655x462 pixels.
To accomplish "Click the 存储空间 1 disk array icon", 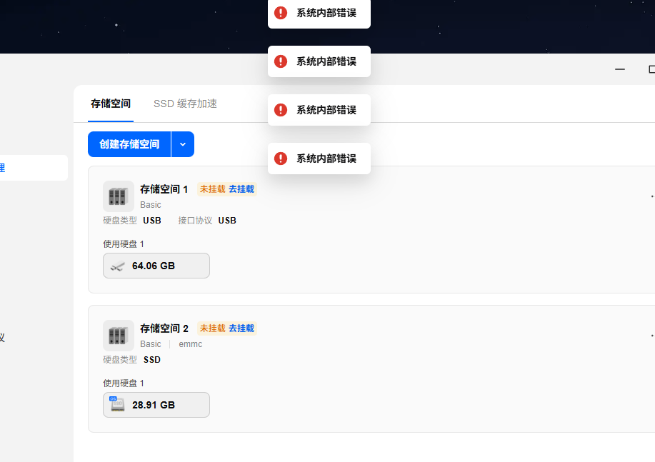I will 119,196.
